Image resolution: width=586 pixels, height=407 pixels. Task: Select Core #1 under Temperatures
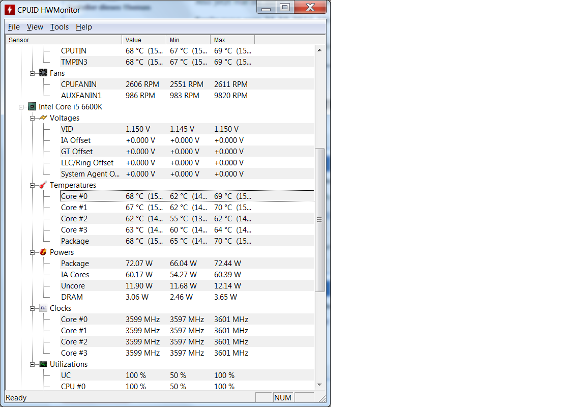point(187,208)
